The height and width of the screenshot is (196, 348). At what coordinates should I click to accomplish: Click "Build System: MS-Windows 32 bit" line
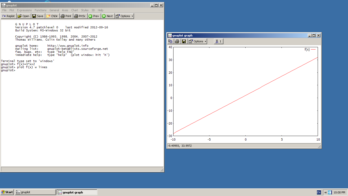click(43, 30)
